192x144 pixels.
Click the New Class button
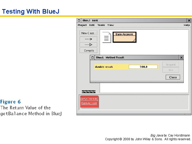click(x=89, y=33)
